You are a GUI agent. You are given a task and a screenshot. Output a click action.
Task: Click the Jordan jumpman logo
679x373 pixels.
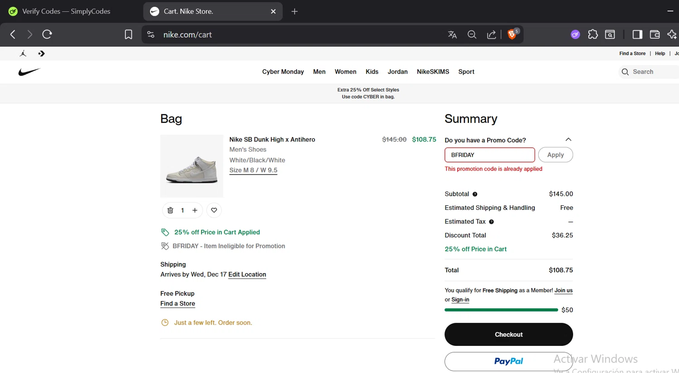[x=23, y=53]
